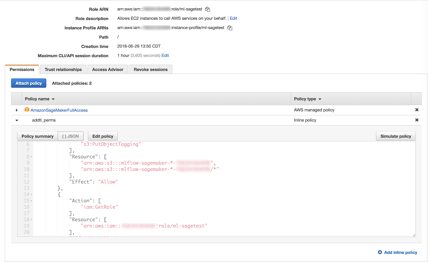Image resolution: width=428 pixels, height=262 pixels.
Task: Switch to Trust relationships tab
Action: (x=63, y=70)
